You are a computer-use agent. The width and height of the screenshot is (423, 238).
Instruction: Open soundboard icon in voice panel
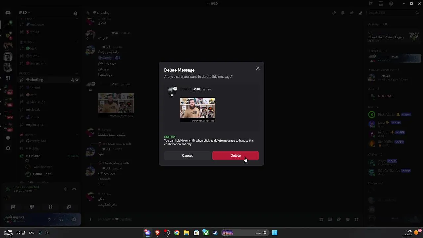click(x=69, y=207)
